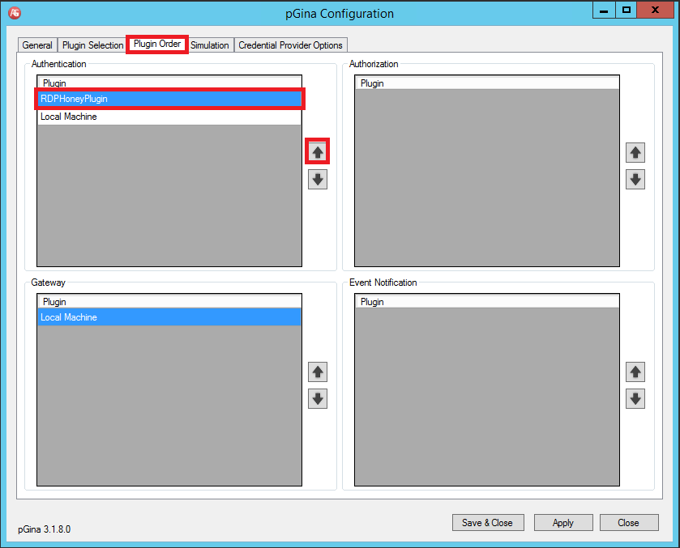The image size is (680, 548).
Task: Open the Simulation tab
Action: pyautogui.click(x=210, y=45)
